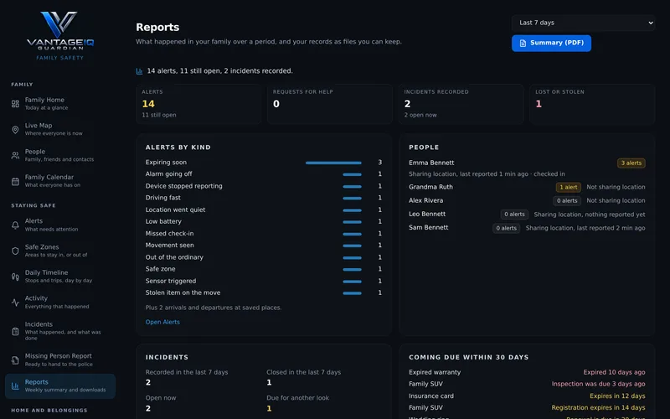
Task: Click the Low battery alert row
Action: (x=264, y=221)
